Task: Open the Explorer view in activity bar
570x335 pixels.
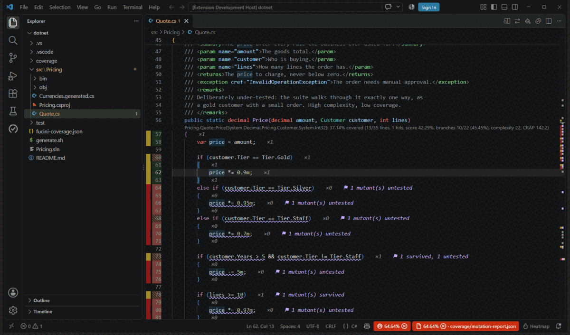Action: point(13,22)
